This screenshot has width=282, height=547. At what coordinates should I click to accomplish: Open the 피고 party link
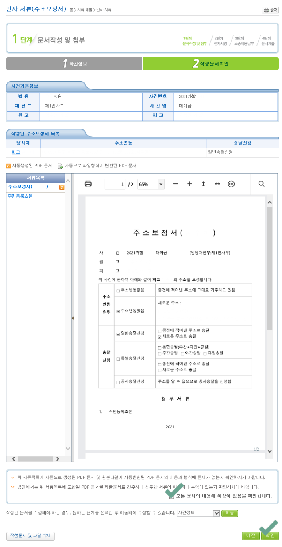(16, 152)
